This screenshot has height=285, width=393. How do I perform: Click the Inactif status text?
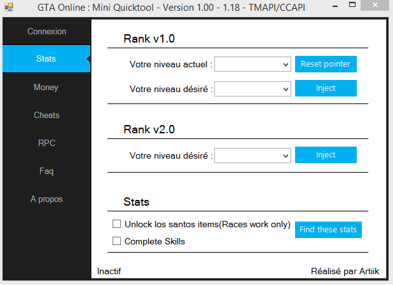[x=109, y=271]
